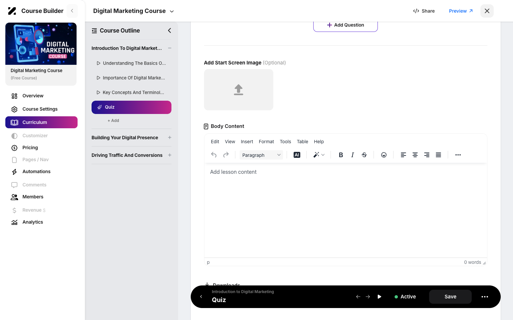This screenshot has width=513, height=320.
Task: Open the Preview link
Action: click(x=461, y=11)
